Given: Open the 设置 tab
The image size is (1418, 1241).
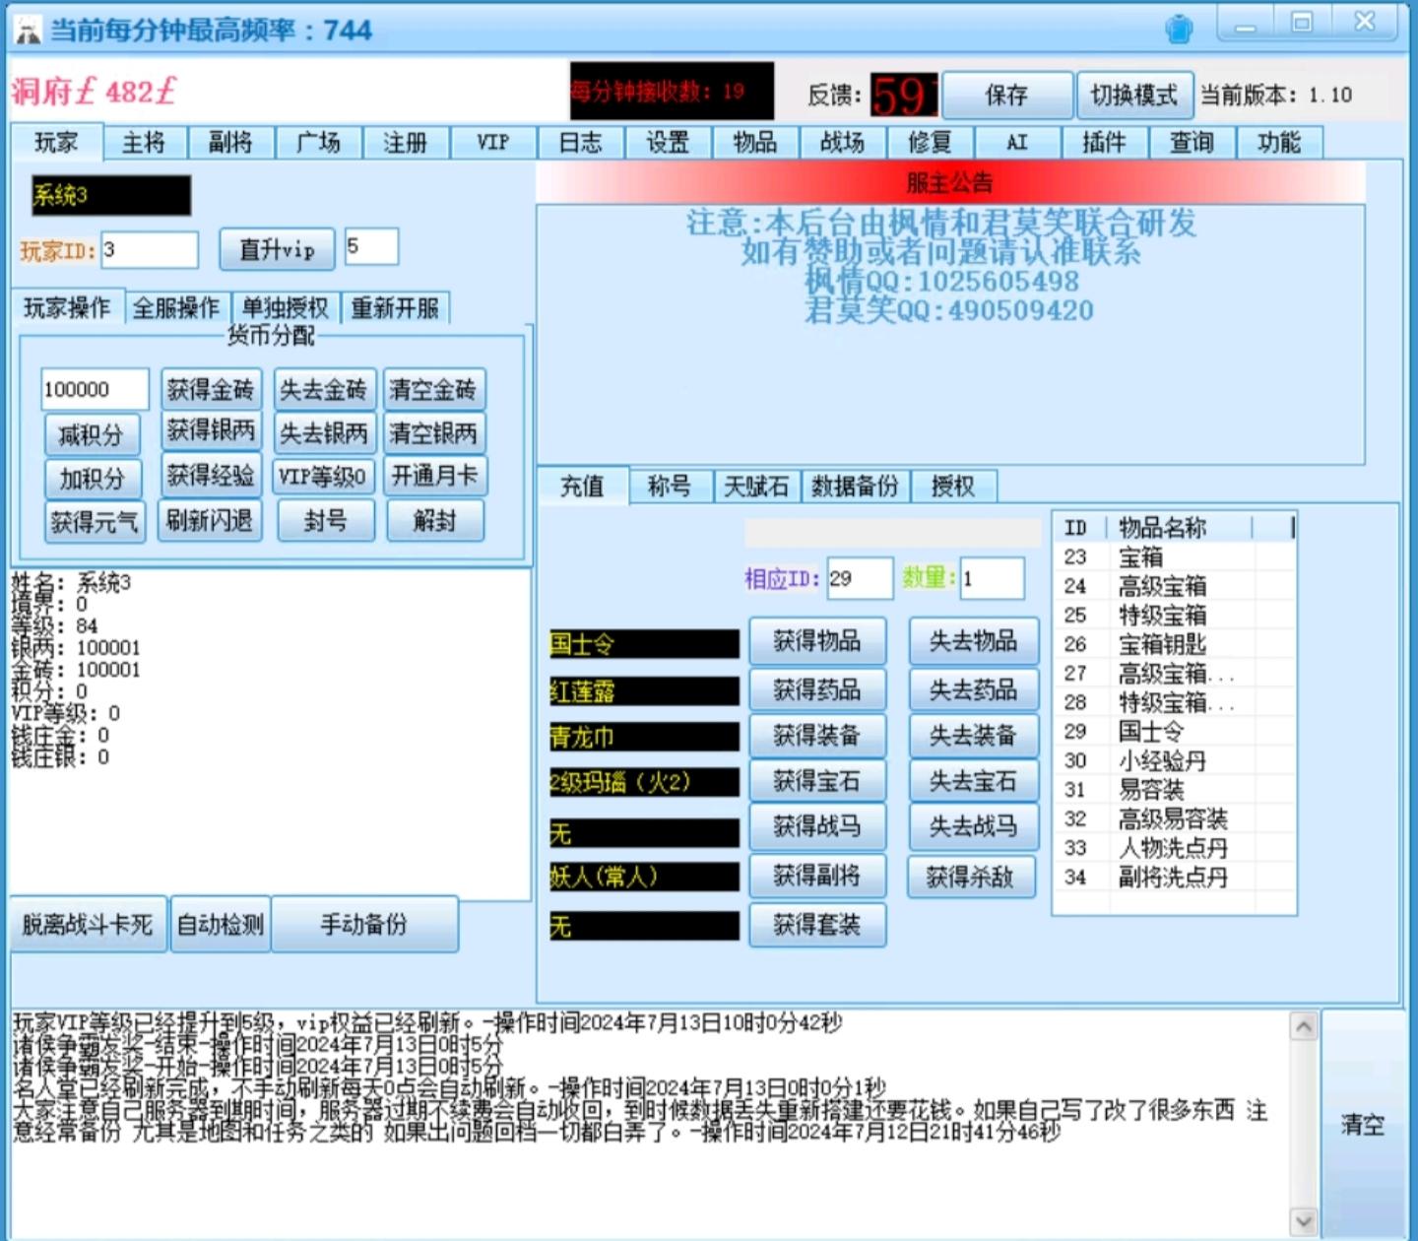Looking at the screenshot, I should pos(668,143).
